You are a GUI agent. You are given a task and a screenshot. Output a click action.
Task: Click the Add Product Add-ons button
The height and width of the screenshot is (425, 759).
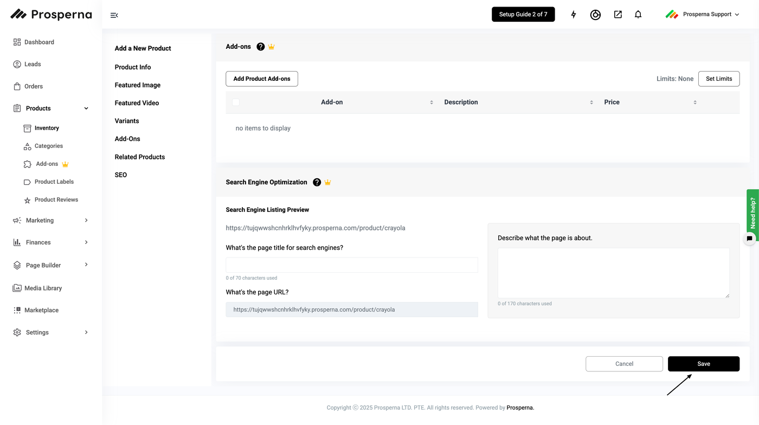point(262,79)
